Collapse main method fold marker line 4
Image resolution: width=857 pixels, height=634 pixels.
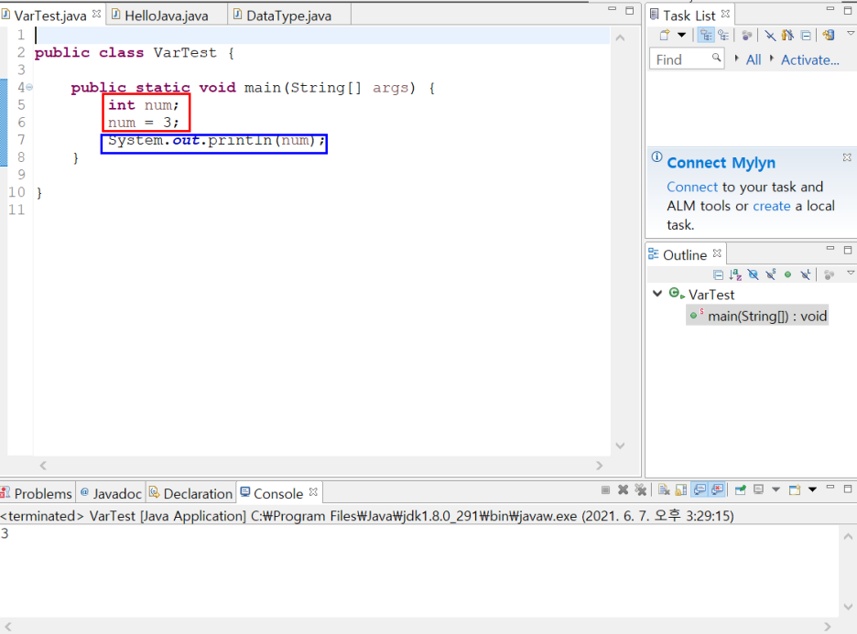click(x=29, y=87)
